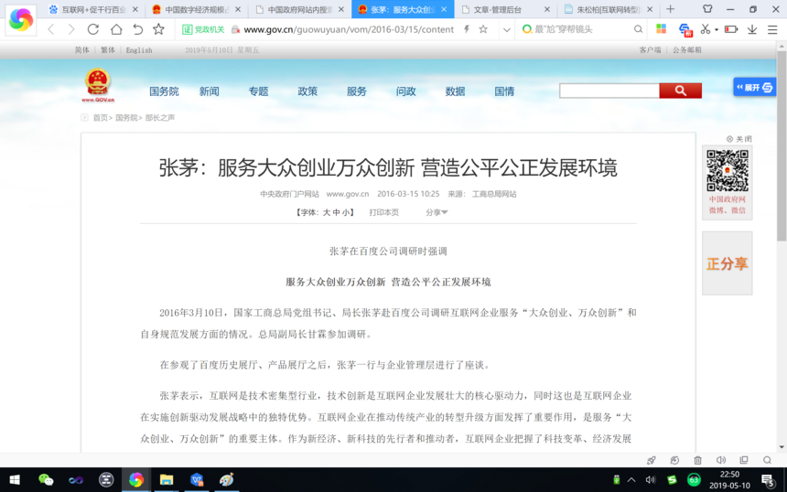Switch site language to 简体
Screen dimensions: 787x492
tap(81, 50)
